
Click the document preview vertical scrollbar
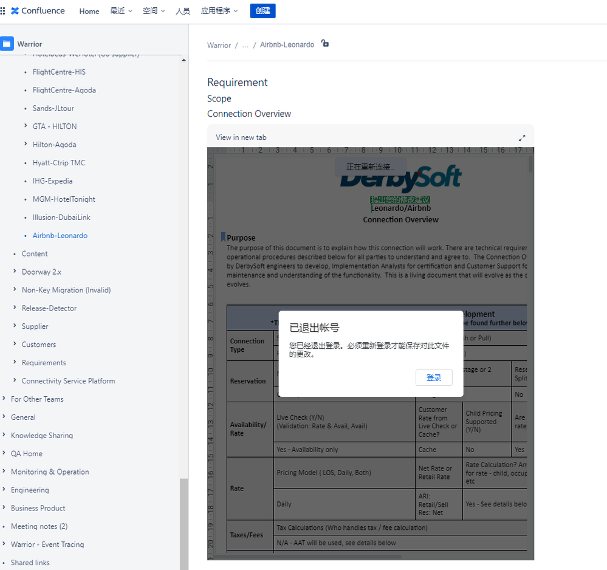pyautogui.click(x=530, y=165)
